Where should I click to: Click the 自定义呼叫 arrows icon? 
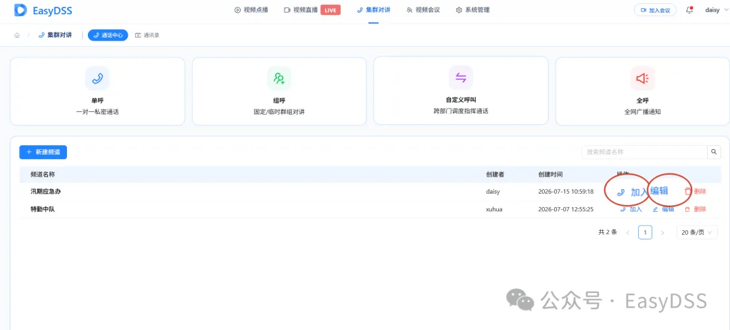point(461,78)
